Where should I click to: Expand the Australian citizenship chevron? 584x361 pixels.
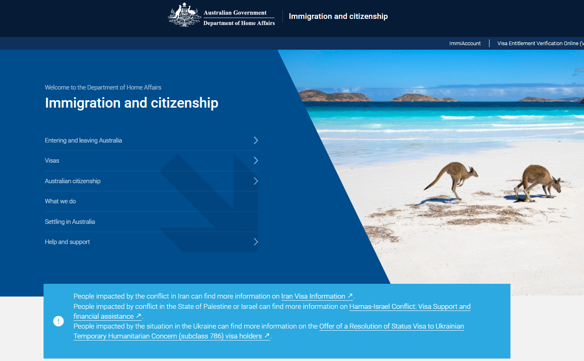click(x=256, y=181)
